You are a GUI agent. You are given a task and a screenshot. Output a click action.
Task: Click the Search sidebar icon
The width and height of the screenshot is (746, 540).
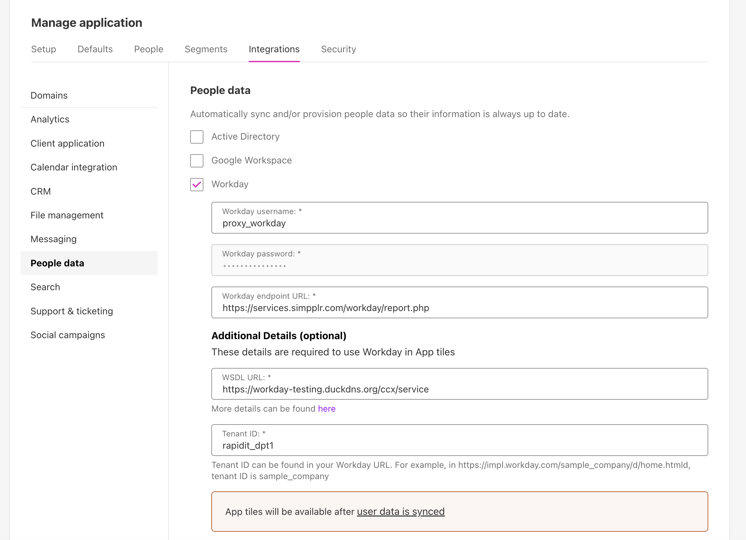[45, 287]
